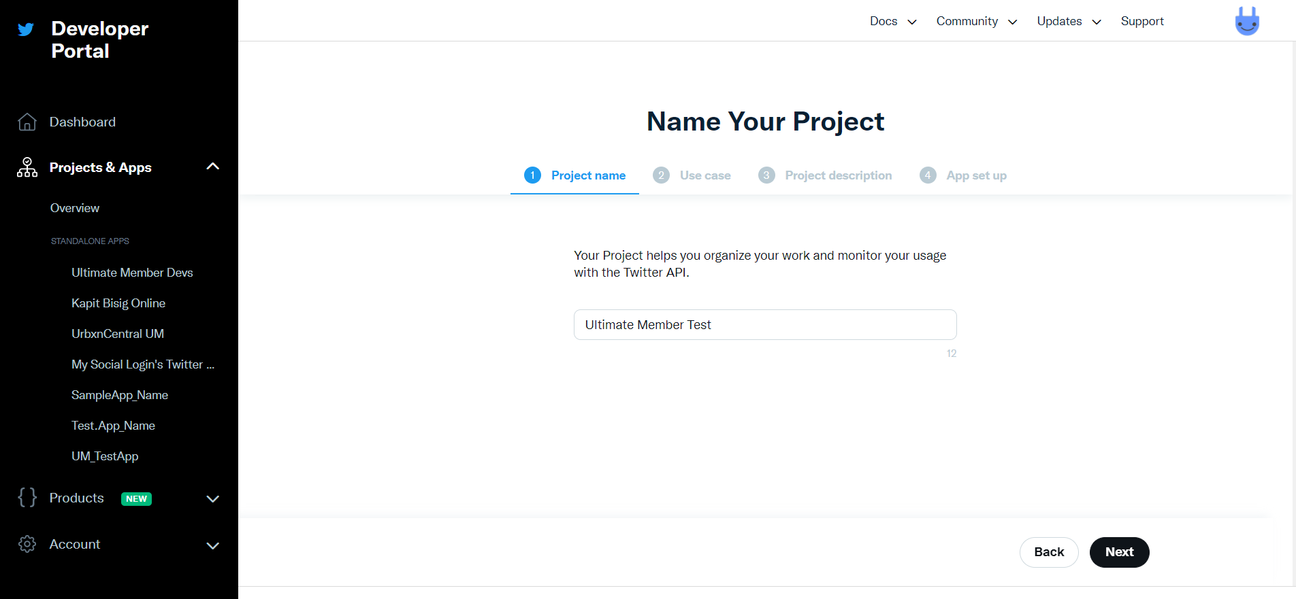Click the Projects & Apps hierarchy icon
This screenshot has width=1296, height=599.
(27, 167)
